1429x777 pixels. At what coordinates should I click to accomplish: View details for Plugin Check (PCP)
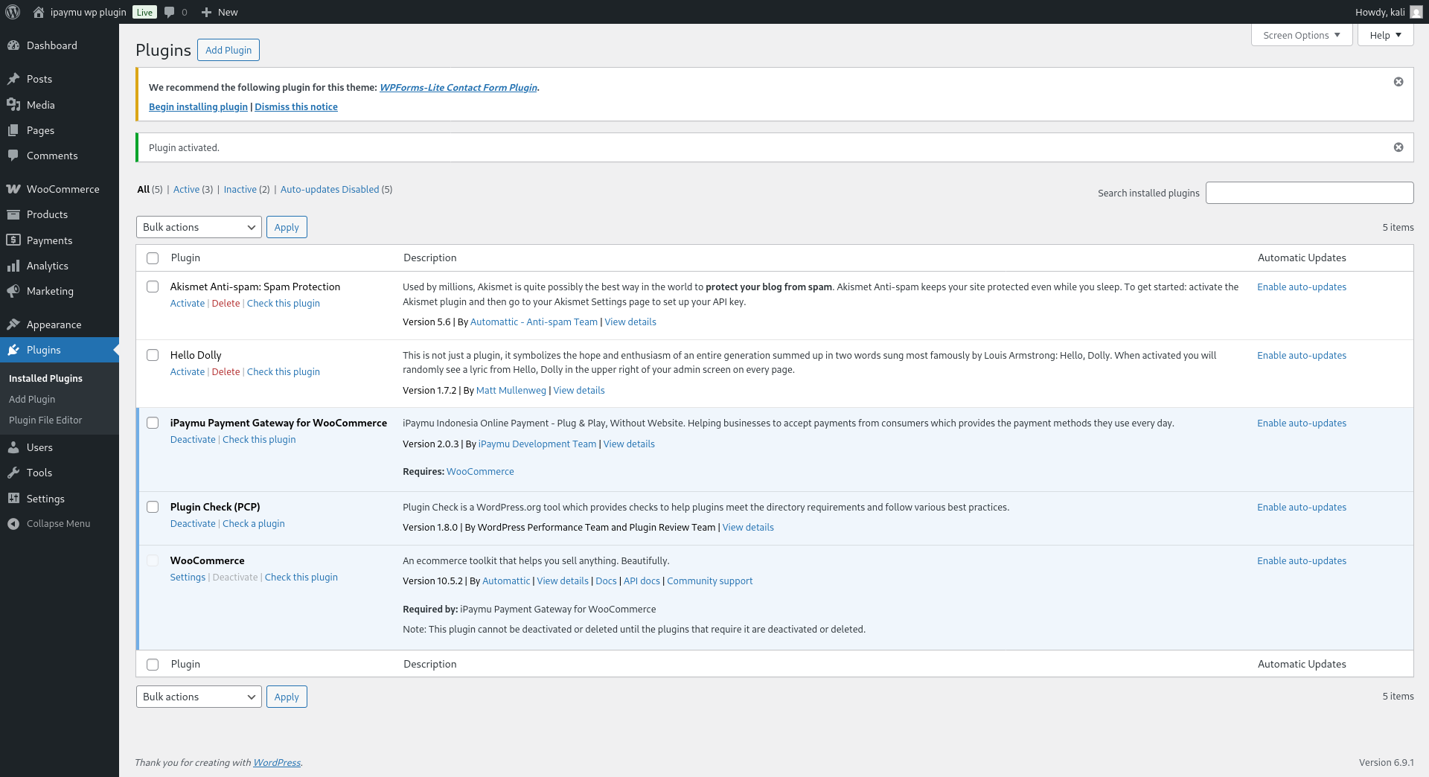click(748, 527)
